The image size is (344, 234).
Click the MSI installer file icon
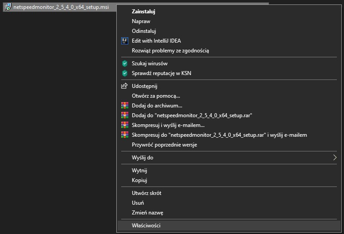(x=8, y=7)
